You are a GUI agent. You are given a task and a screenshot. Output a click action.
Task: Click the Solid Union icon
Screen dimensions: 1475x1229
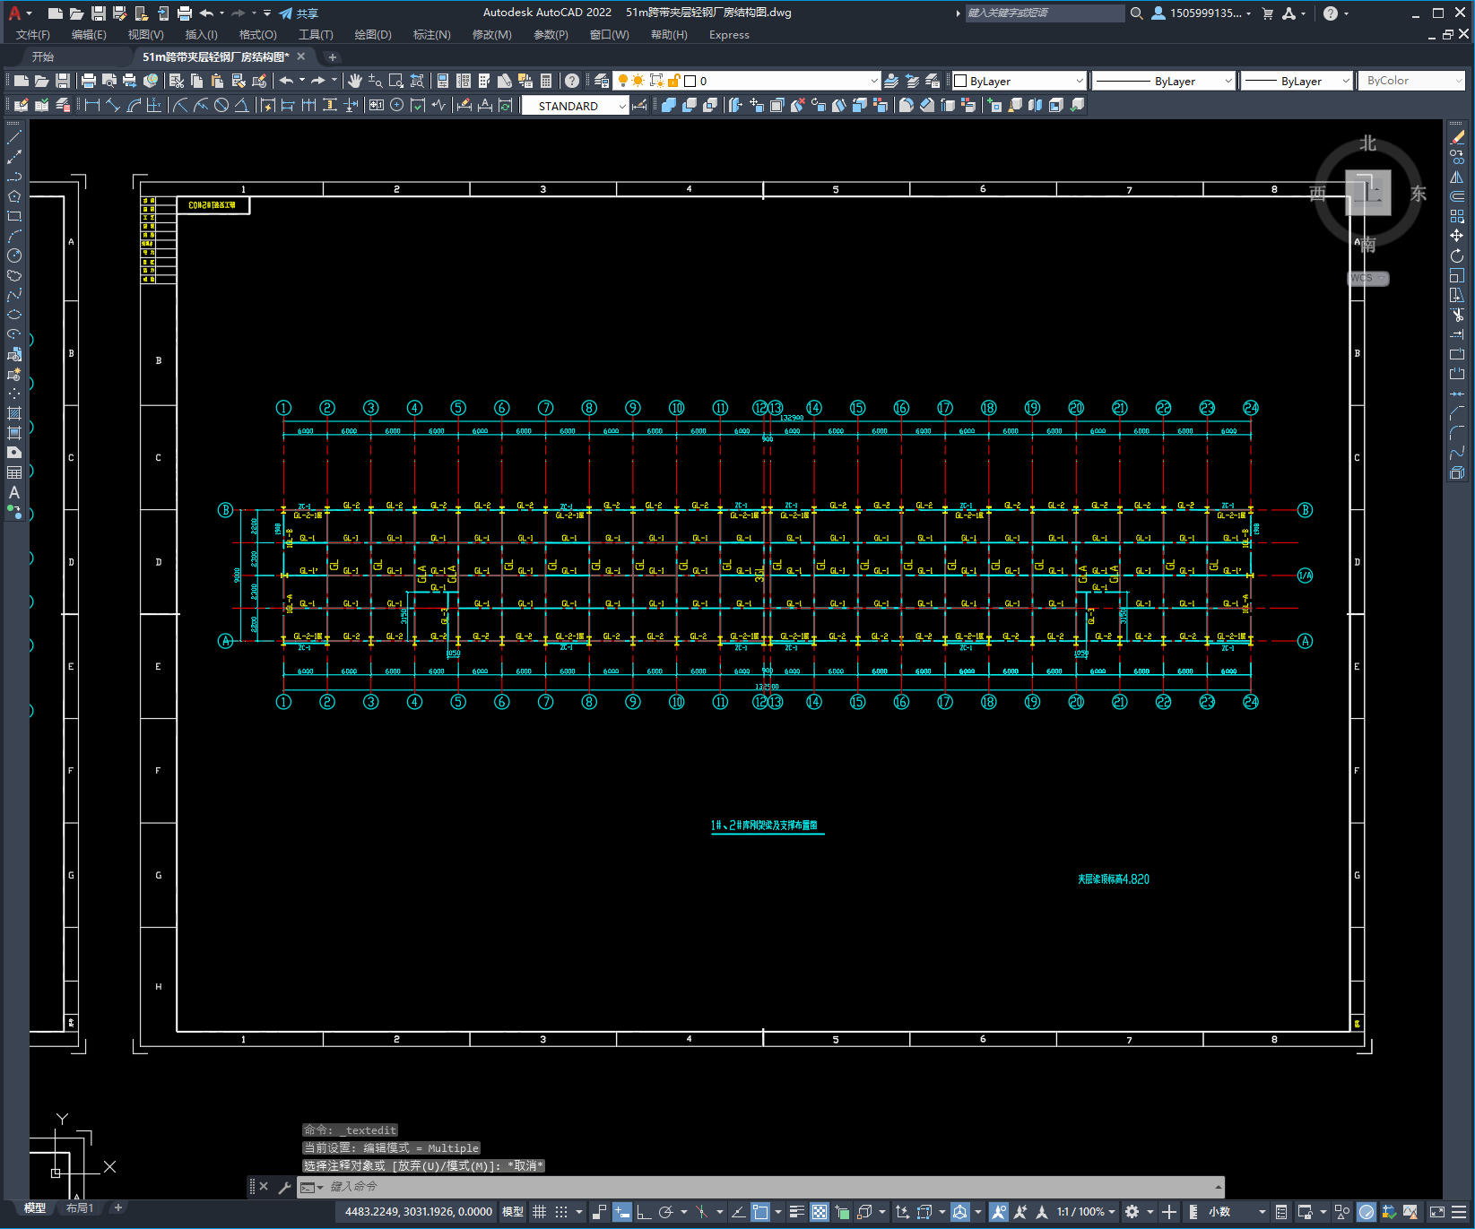point(669,105)
